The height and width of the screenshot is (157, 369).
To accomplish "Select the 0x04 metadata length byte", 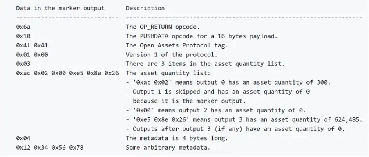I will click(23, 138).
